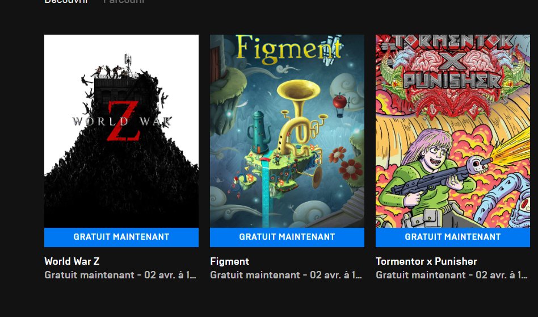538x317 pixels.
Task: Switch to the Parcourir tab
Action: 124,1
